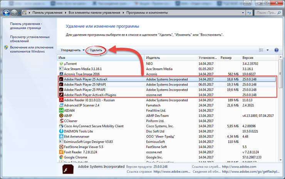Click Adobe Flash Player 25 ActiveX icon
Viewport: 285px width, 179px height.
[x=61, y=79]
